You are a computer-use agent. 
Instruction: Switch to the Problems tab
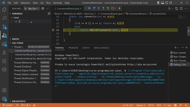click(73, 48)
